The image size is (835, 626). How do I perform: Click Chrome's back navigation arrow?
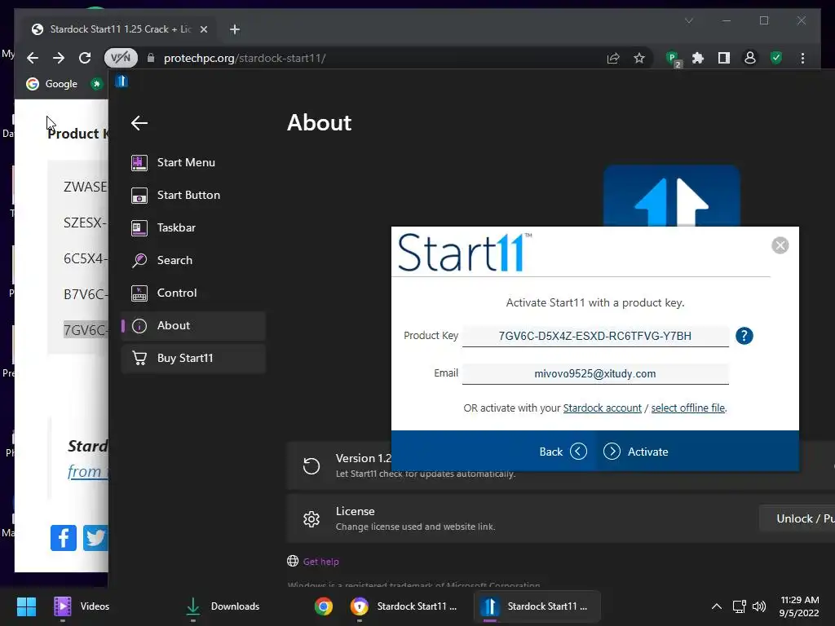33,58
